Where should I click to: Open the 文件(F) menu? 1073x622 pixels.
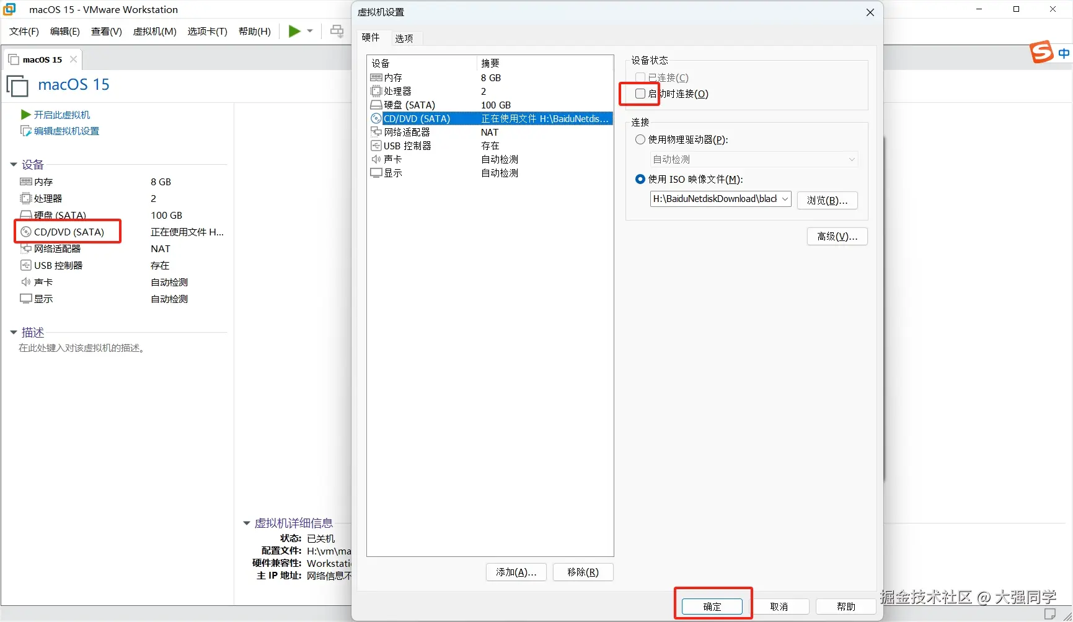coord(24,31)
